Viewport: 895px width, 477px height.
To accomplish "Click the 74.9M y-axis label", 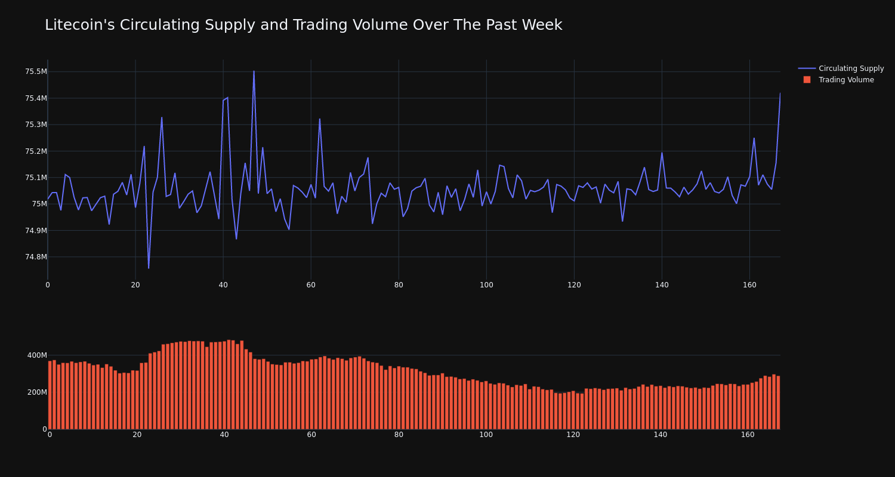I will click(36, 230).
